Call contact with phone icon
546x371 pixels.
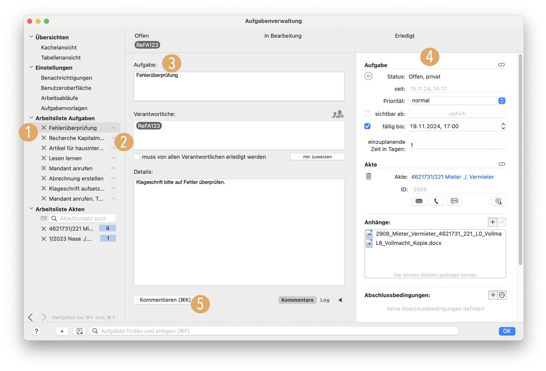(x=436, y=201)
